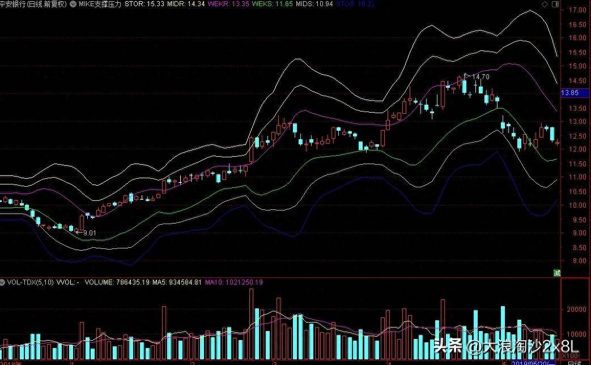Click the 8.00 price axis label
The image size is (591, 365).
580,260
